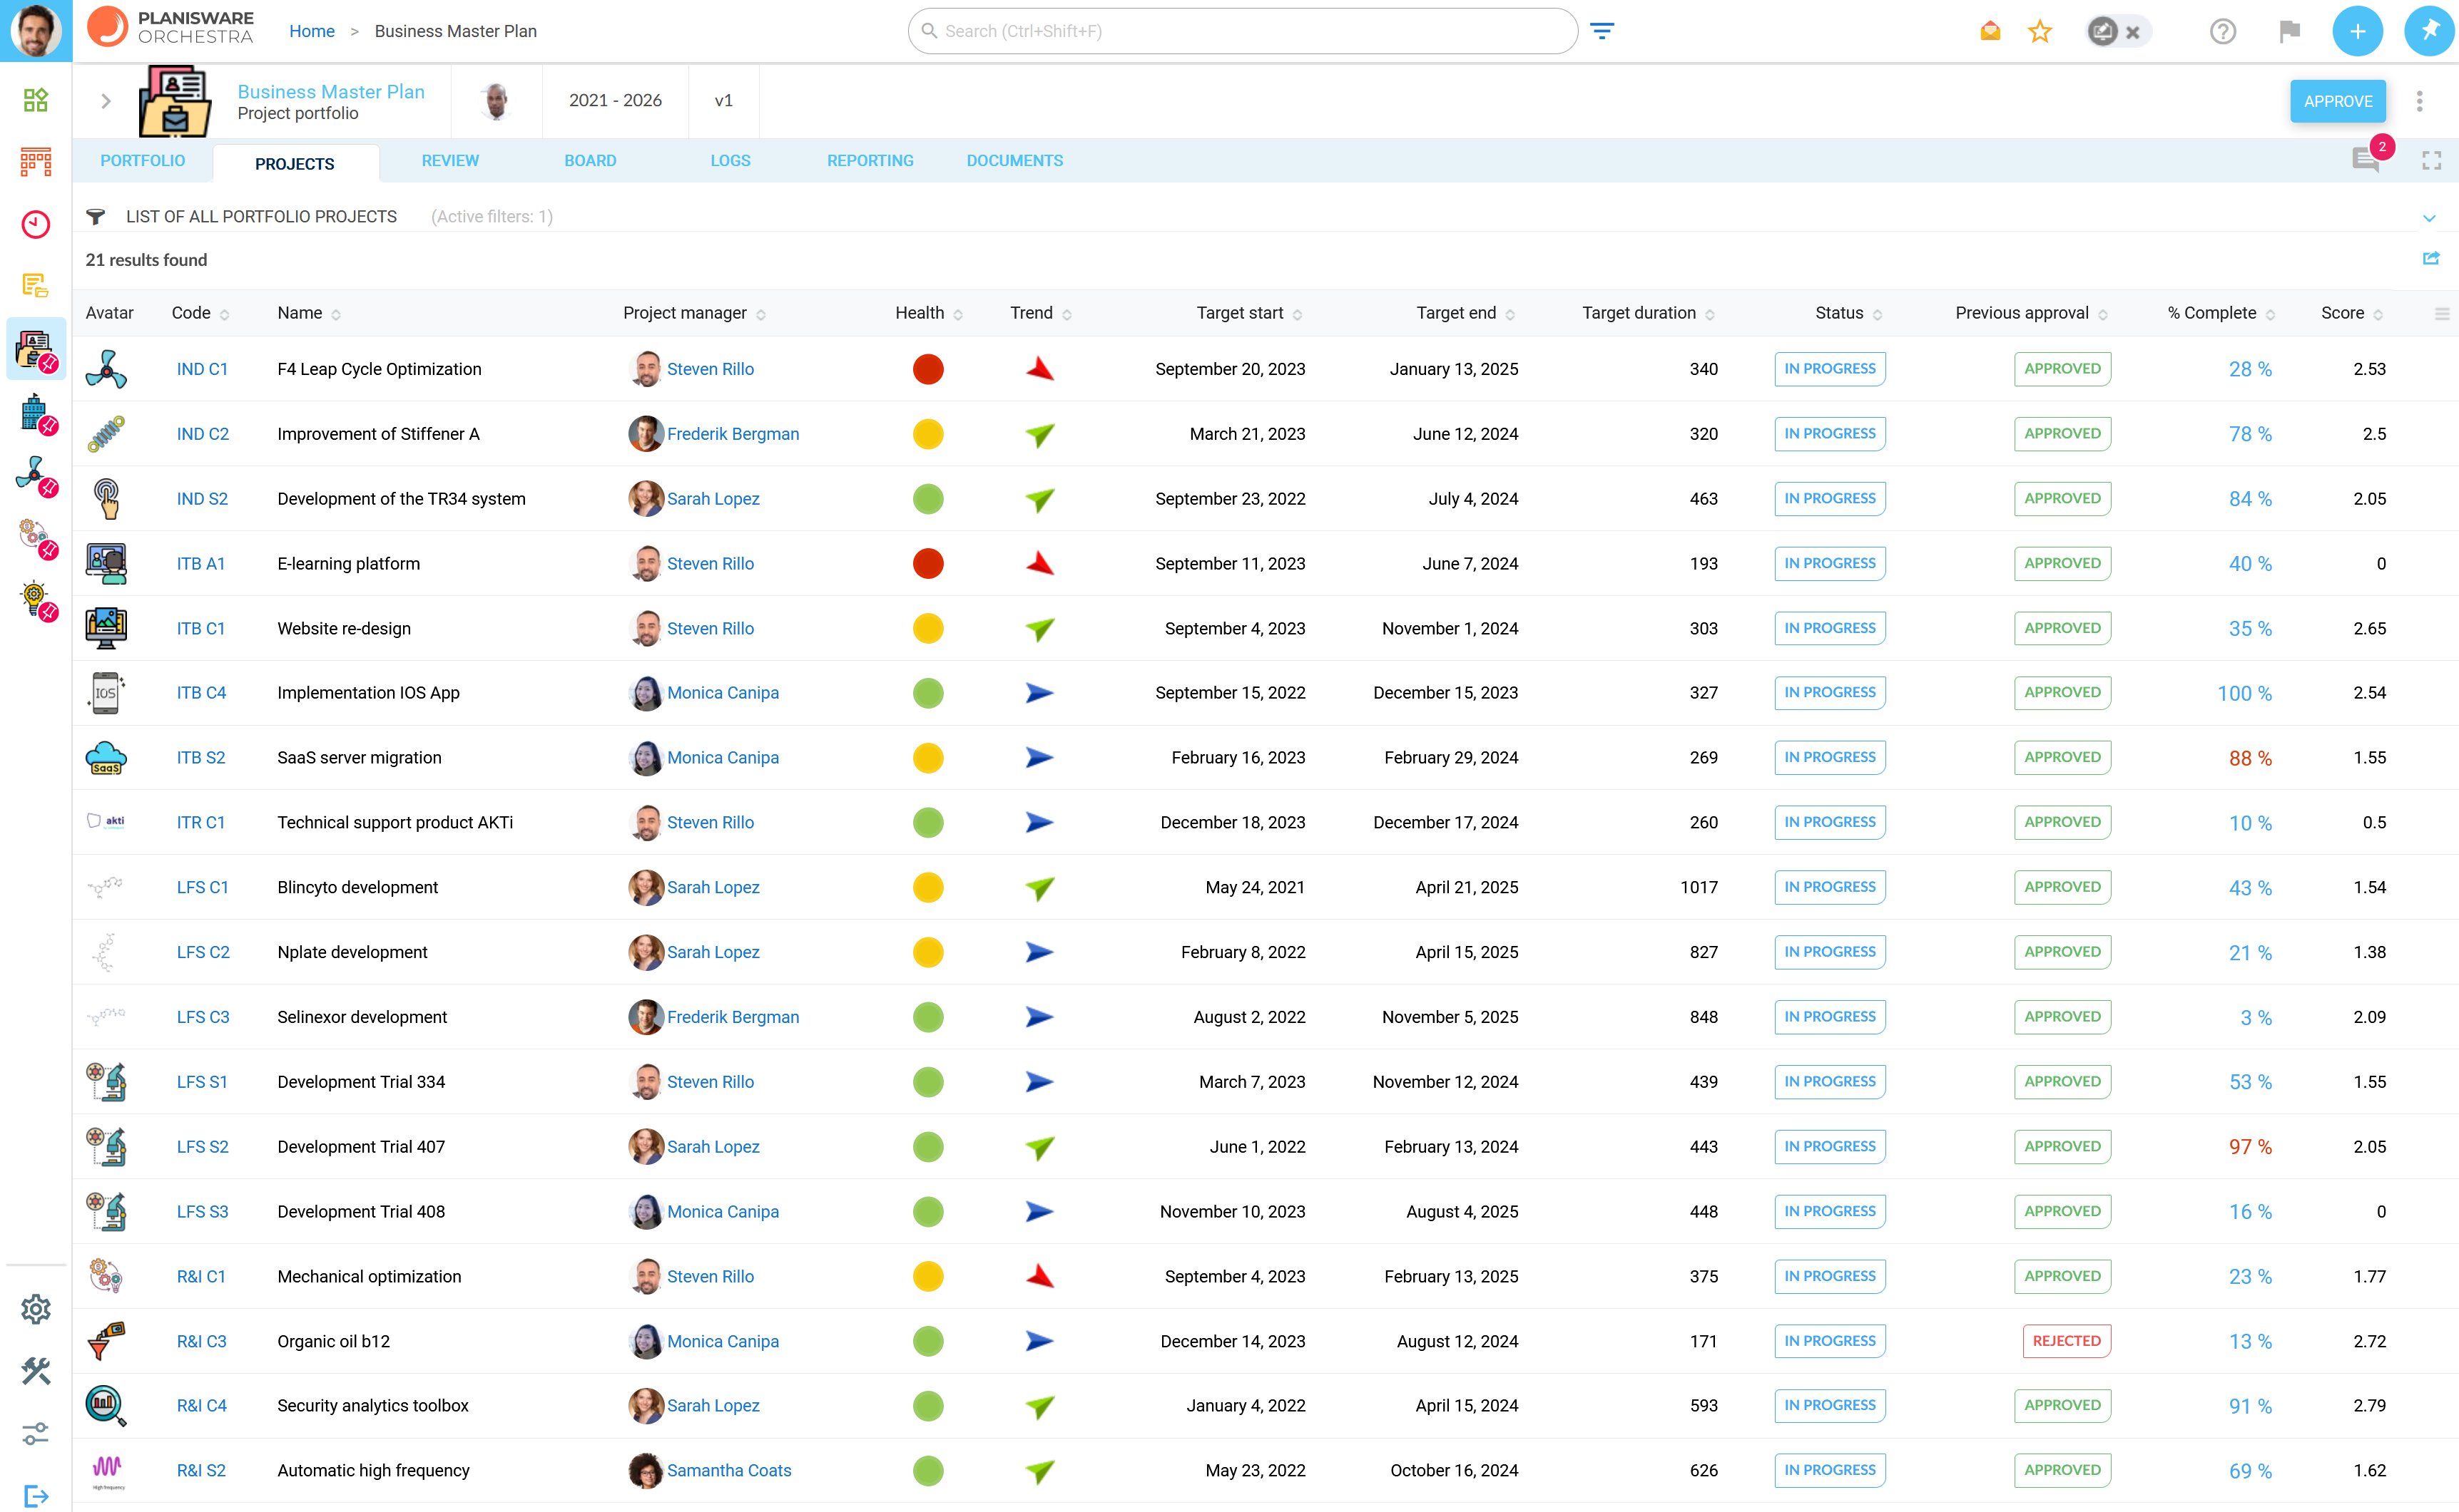Viewport: 2459px width, 1512px height.
Task: Open the three-dot more options menu
Action: [2420, 101]
